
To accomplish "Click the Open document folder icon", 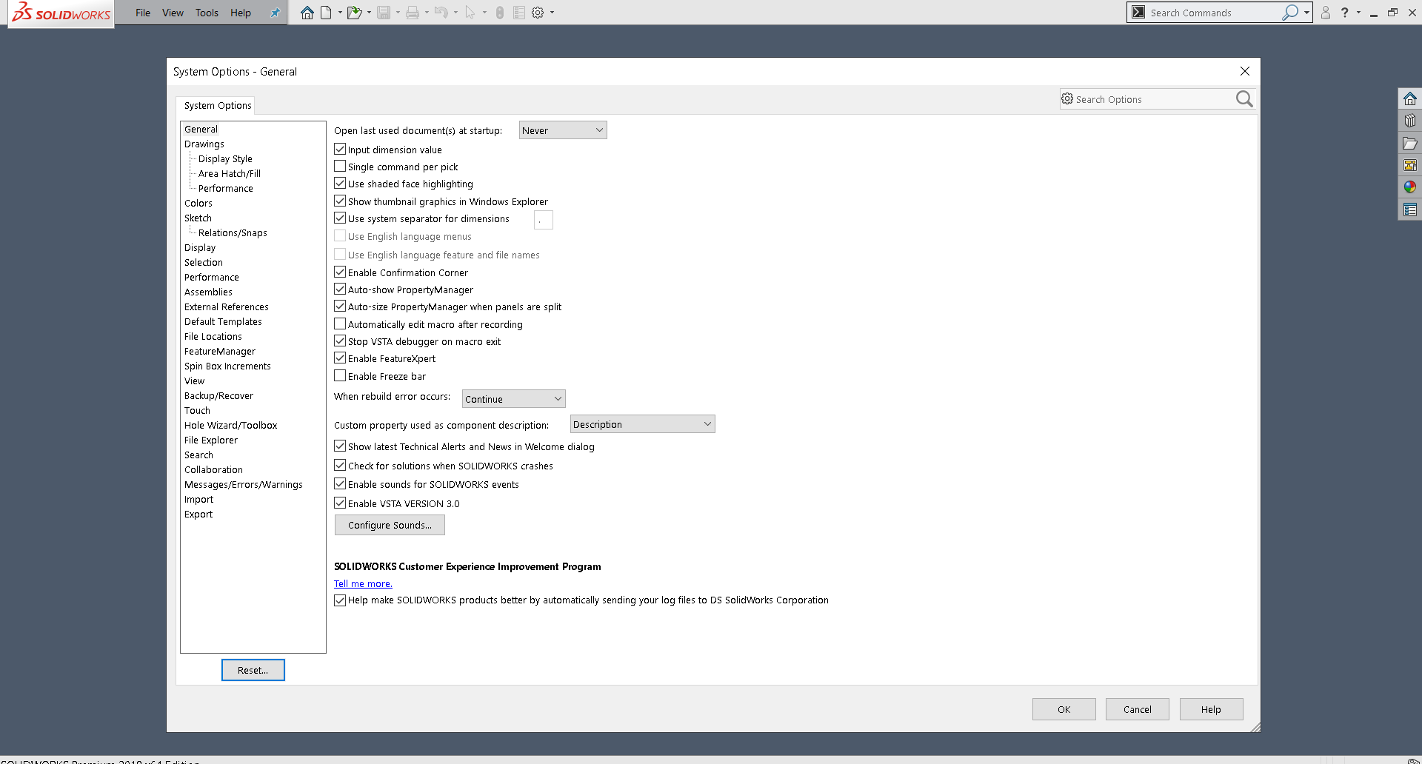I will tap(355, 13).
